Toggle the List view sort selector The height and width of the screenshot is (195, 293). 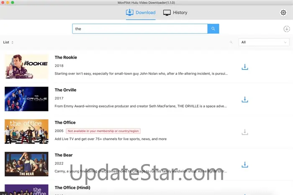(x=8, y=42)
